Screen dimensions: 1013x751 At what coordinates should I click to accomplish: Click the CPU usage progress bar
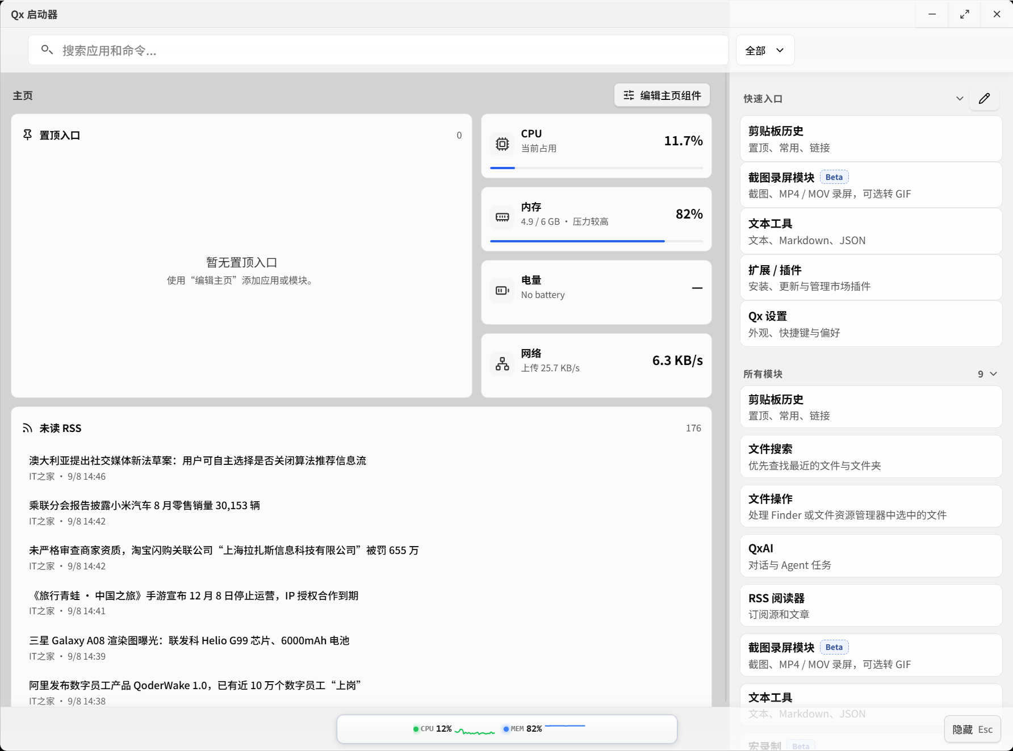click(x=596, y=168)
